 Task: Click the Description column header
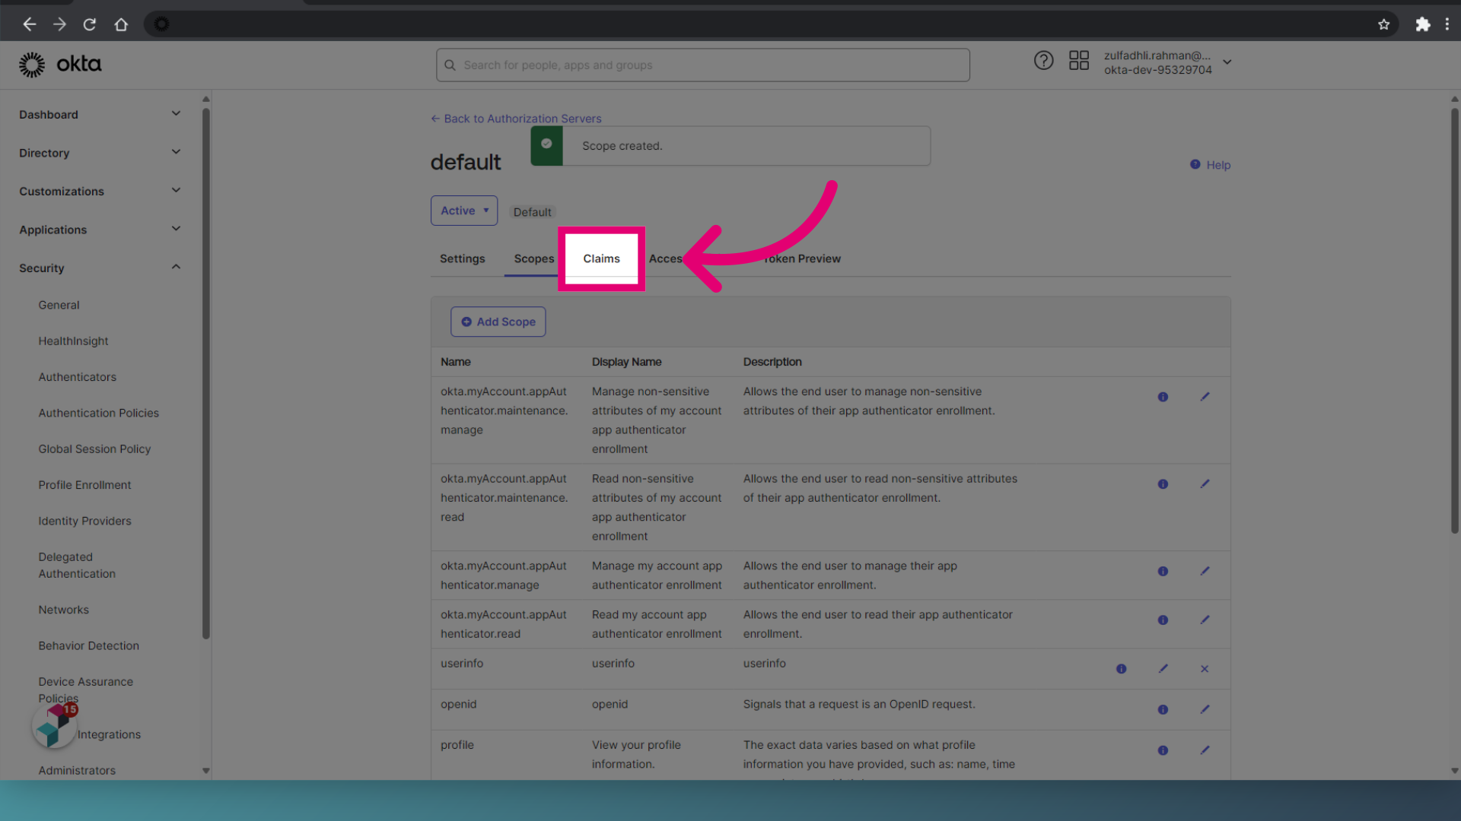pos(772,362)
